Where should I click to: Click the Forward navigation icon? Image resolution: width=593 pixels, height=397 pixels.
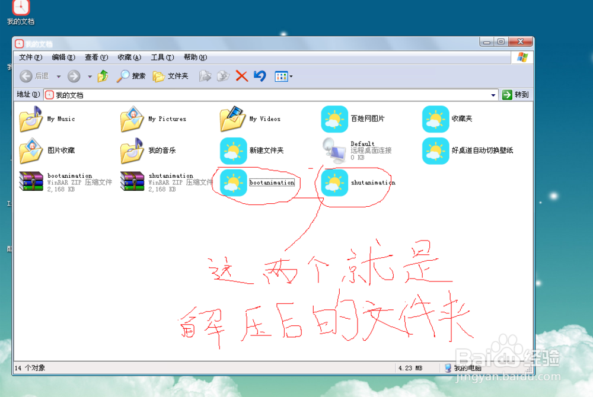[73, 76]
